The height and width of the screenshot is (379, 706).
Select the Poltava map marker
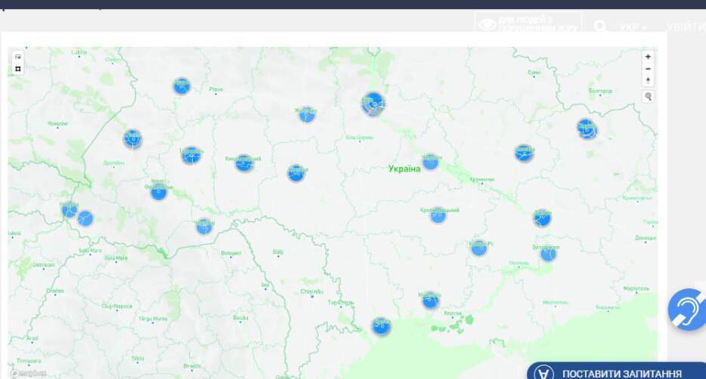coord(524,153)
